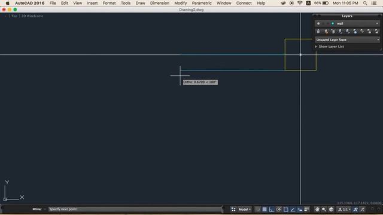Toggle Polar Tracking in the status bar
Image resolution: width=383 pixels, height=215 pixels.
[278, 210]
